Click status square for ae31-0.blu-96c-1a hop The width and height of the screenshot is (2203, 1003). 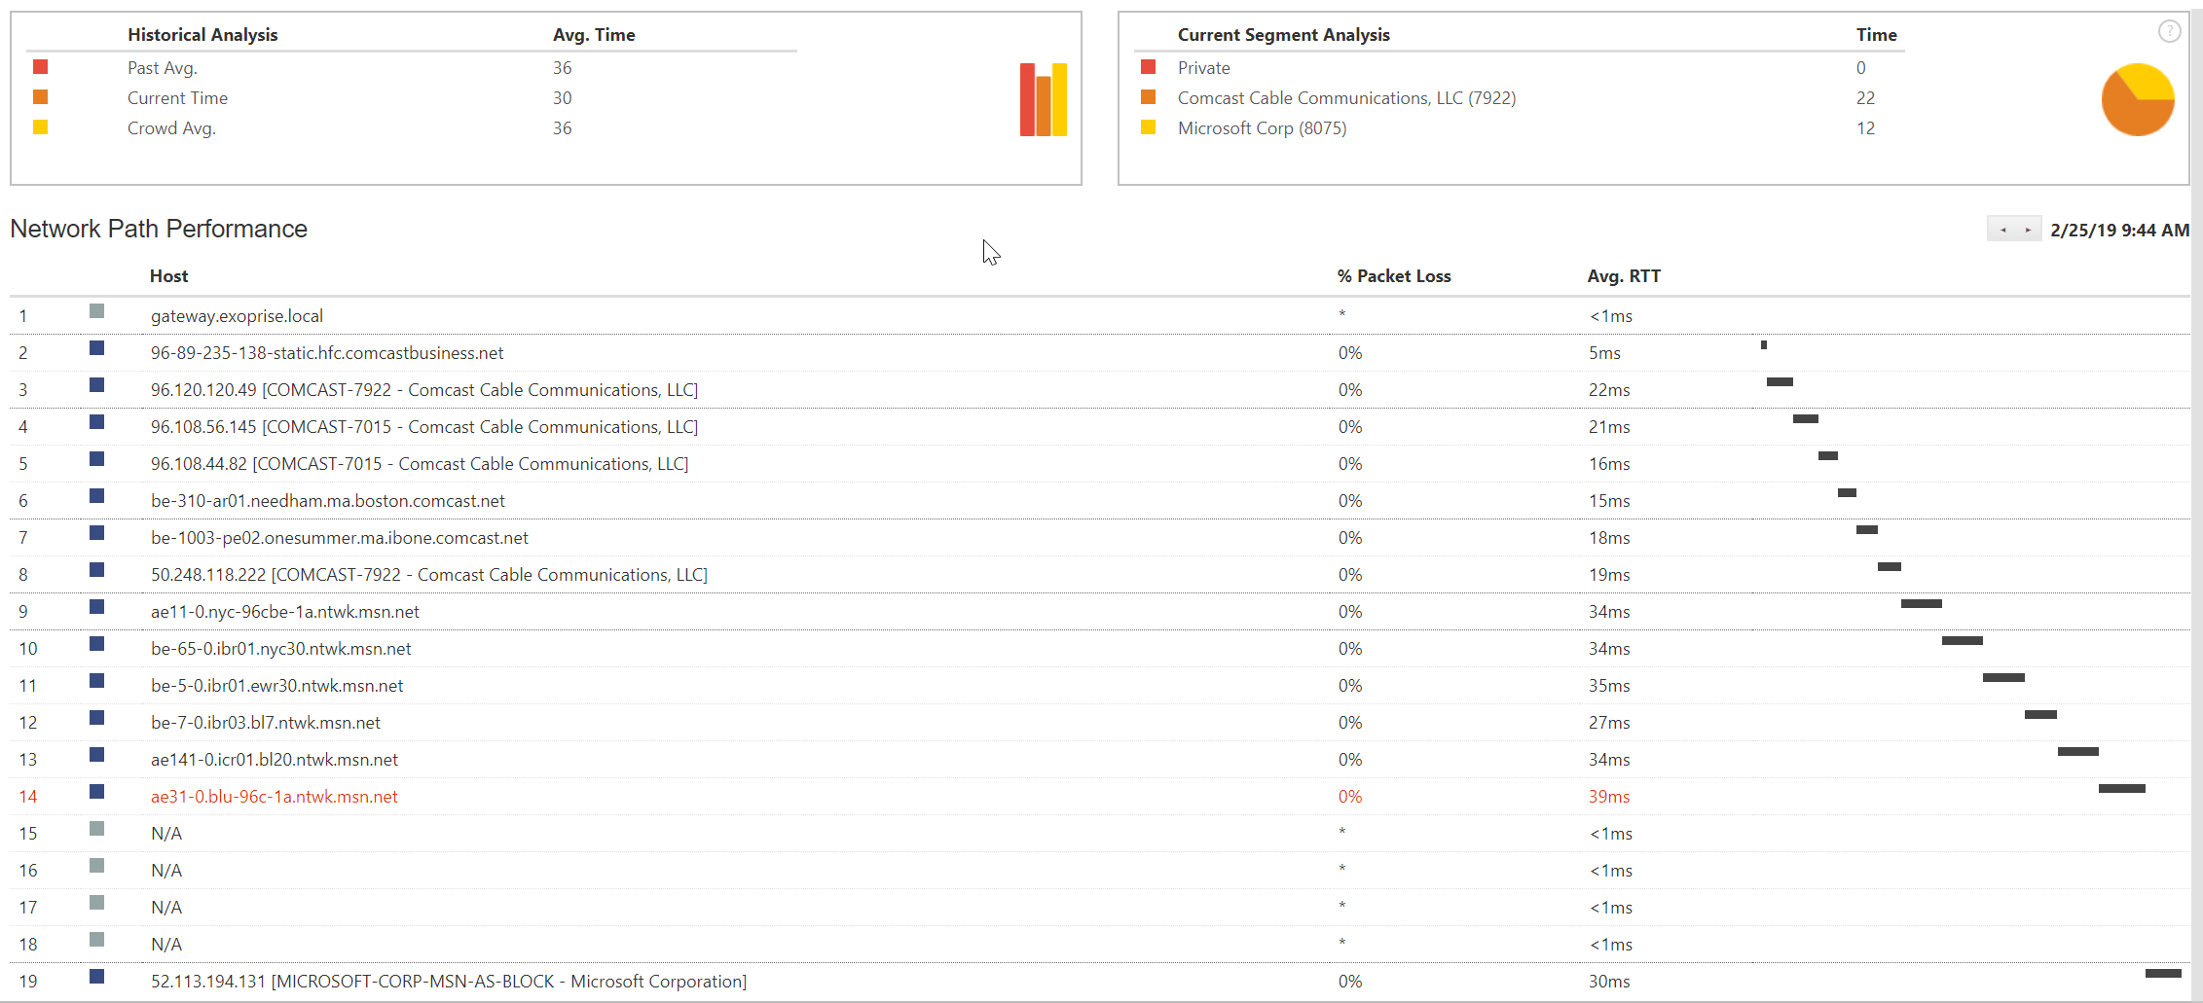pos(96,791)
